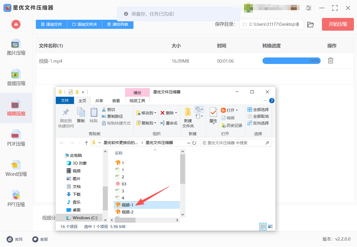
Task: Create 新建文件夹 new folder
Action: pyautogui.click(x=188, y=118)
